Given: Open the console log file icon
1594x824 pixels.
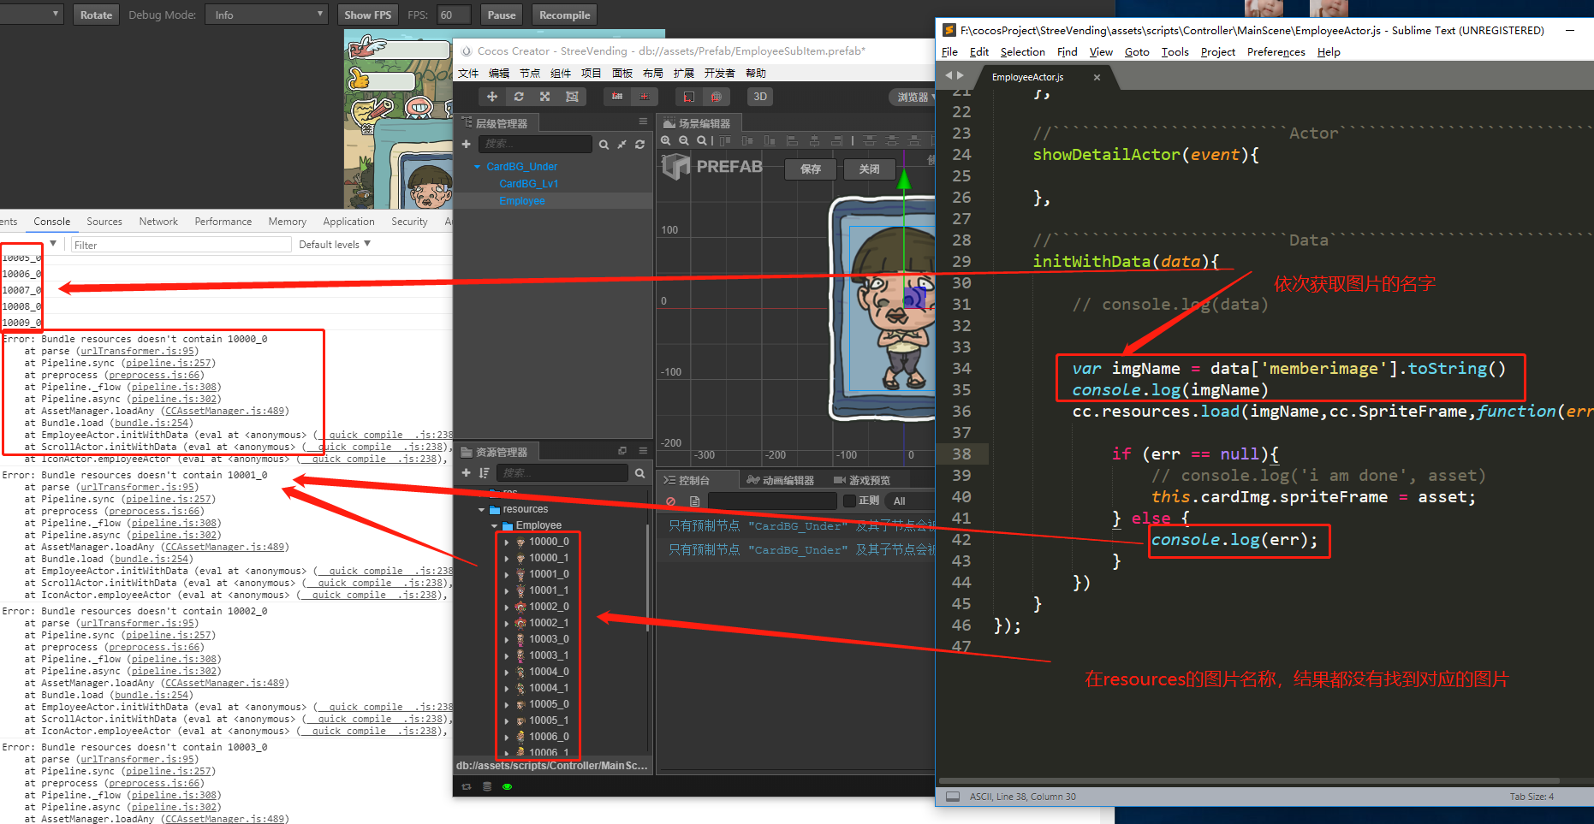Looking at the screenshot, I should tap(695, 501).
